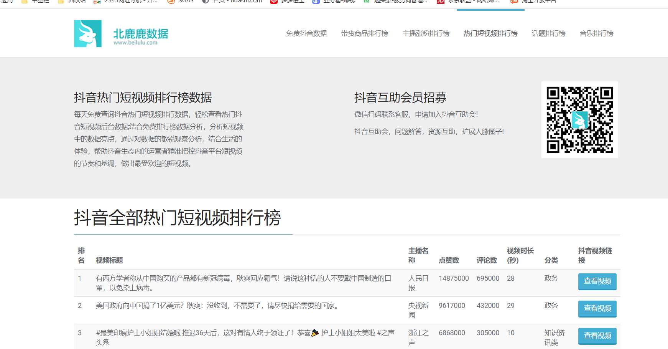
Task: Open 带货商品排行榜 nav item
Action: [364, 33]
